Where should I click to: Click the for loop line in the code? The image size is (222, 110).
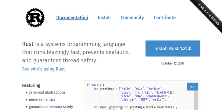(135, 107)
